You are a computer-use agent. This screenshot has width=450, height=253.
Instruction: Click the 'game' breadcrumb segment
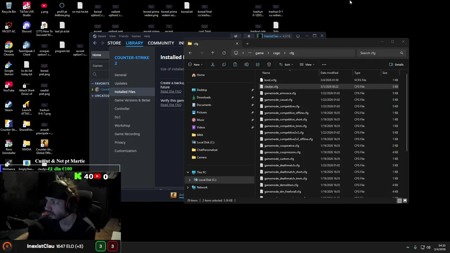pos(259,53)
